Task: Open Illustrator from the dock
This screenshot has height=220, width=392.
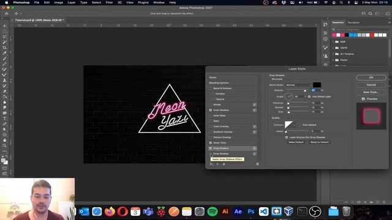Action: tap(225, 212)
